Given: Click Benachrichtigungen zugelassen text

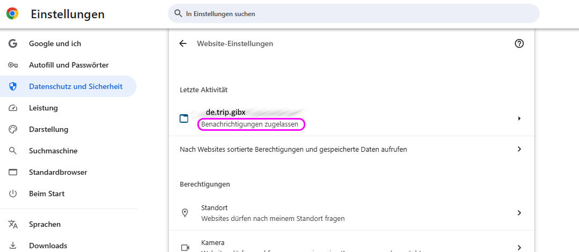Looking at the screenshot, I should [249, 124].
